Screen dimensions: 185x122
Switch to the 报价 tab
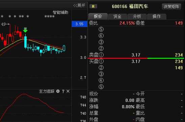[x=98, y=16]
